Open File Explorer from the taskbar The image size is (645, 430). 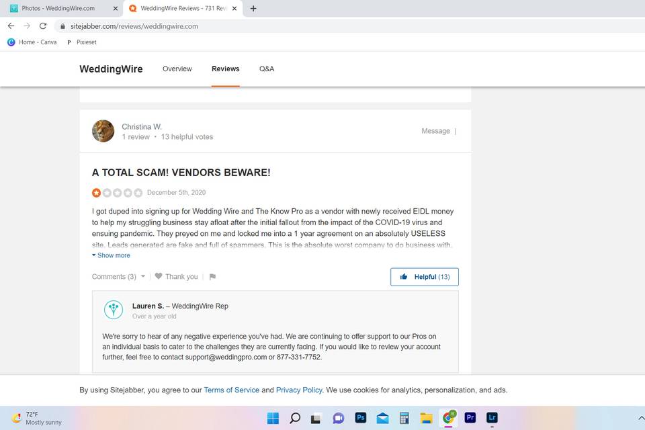point(426,418)
